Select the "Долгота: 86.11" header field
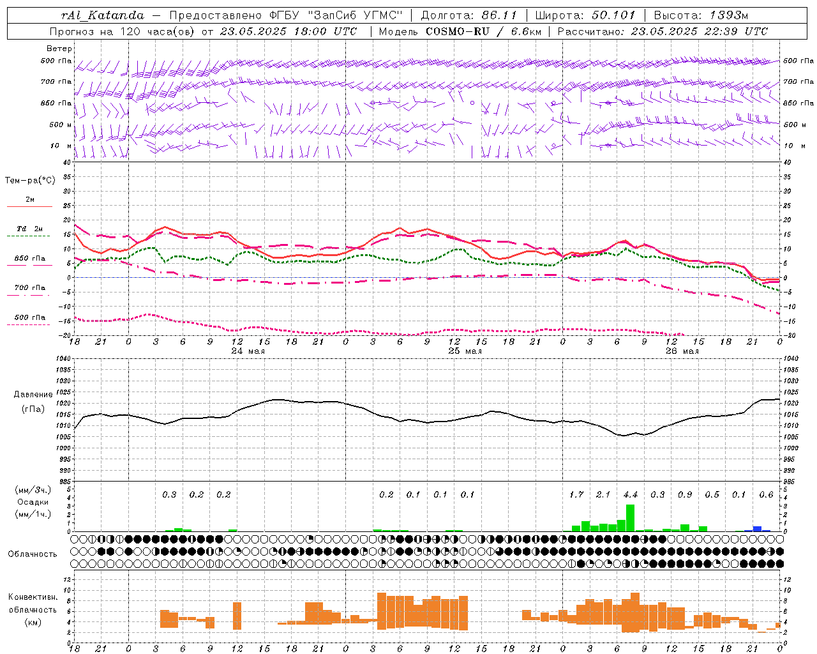Screen dimensions: 817x654 [x=469, y=15]
